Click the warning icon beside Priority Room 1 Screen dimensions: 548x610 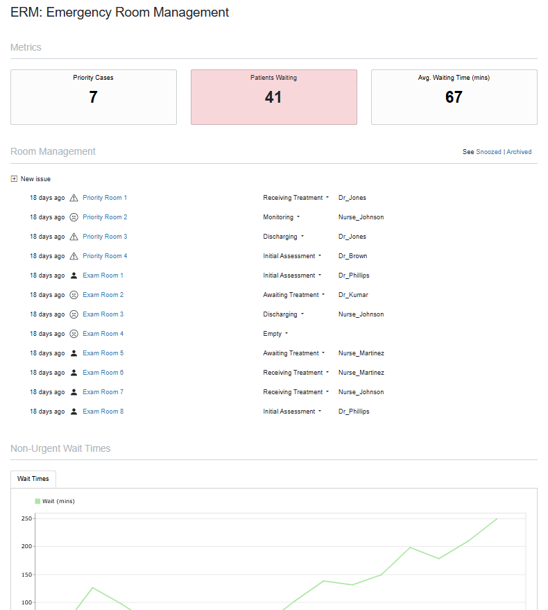pos(74,198)
